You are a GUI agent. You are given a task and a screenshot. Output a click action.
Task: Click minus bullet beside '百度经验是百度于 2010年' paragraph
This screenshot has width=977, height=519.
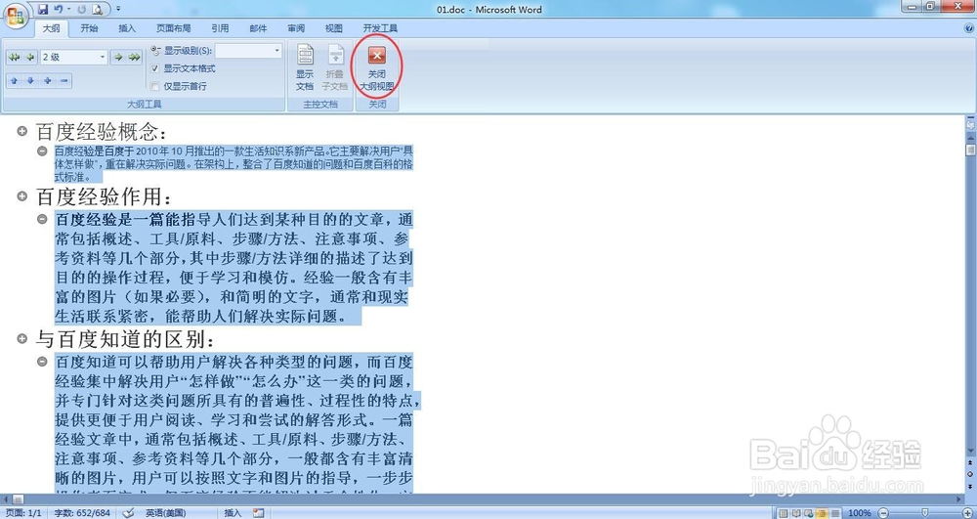coord(42,151)
